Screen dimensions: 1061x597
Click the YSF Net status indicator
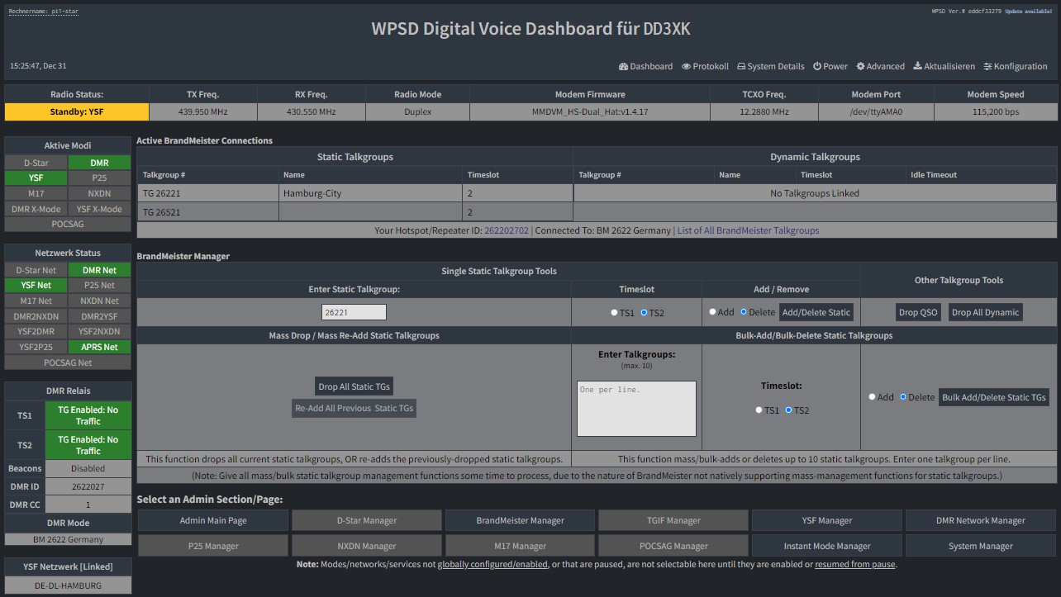click(x=36, y=285)
